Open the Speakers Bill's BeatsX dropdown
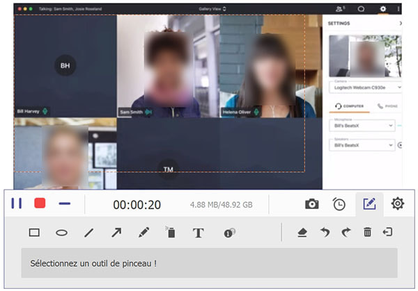The width and height of the screenshot is (418, 291). click(x=362, y=145)
